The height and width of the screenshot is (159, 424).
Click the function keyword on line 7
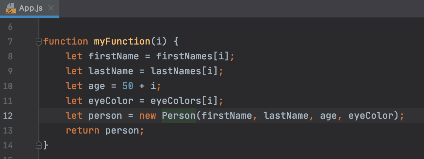[66, 42]
